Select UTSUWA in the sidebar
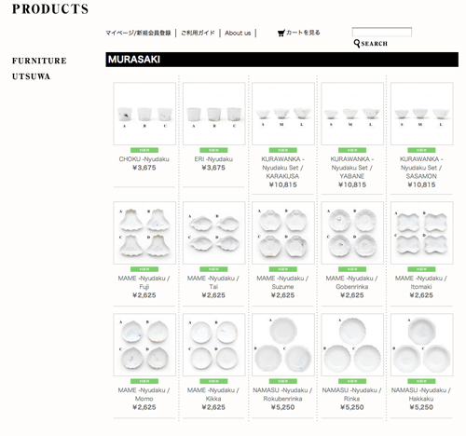 pos(31,76)
